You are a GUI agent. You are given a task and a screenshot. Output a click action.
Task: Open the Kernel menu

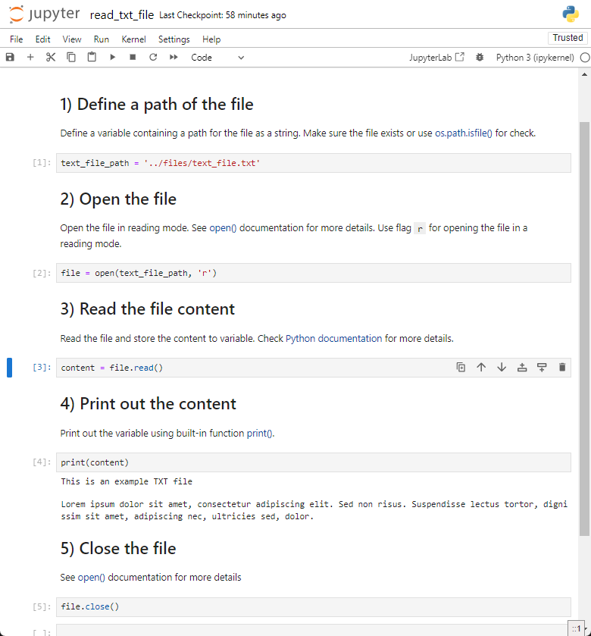pos(133,39)
